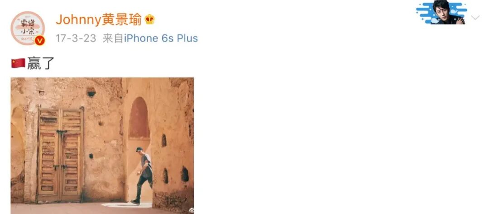Open the Johnny黄景瑜 username link
The height and width of the screenshot is (214, 489).
(x=99, y=19)
